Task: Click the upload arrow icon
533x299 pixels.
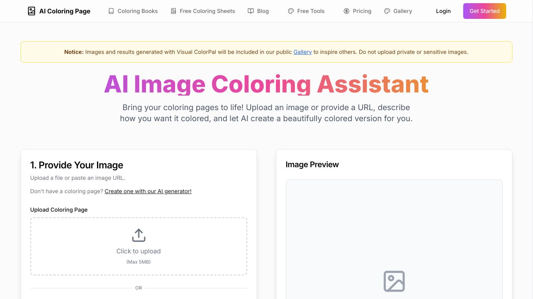Action: coord(138,235)
